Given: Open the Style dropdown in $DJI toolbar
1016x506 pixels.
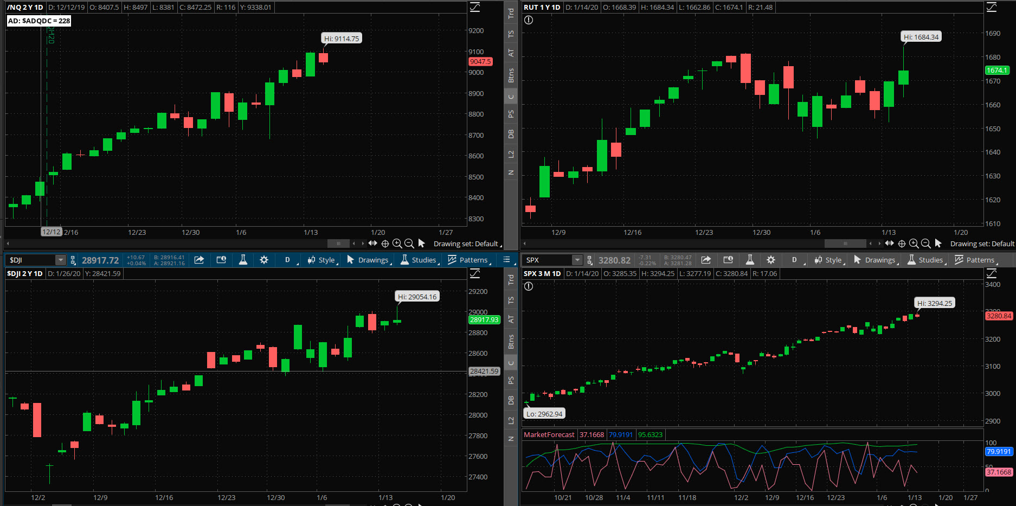Looking at the screenshot, I should [322, 260].
